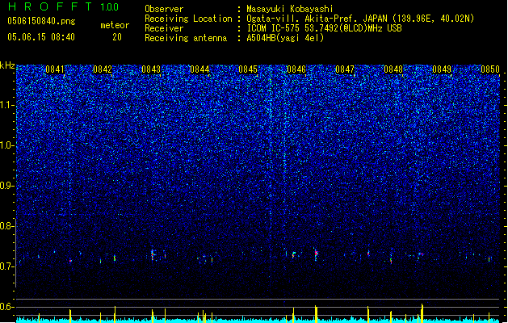
Task: Click the 0.7 kHz axis label
Action: tap(7, 266)
